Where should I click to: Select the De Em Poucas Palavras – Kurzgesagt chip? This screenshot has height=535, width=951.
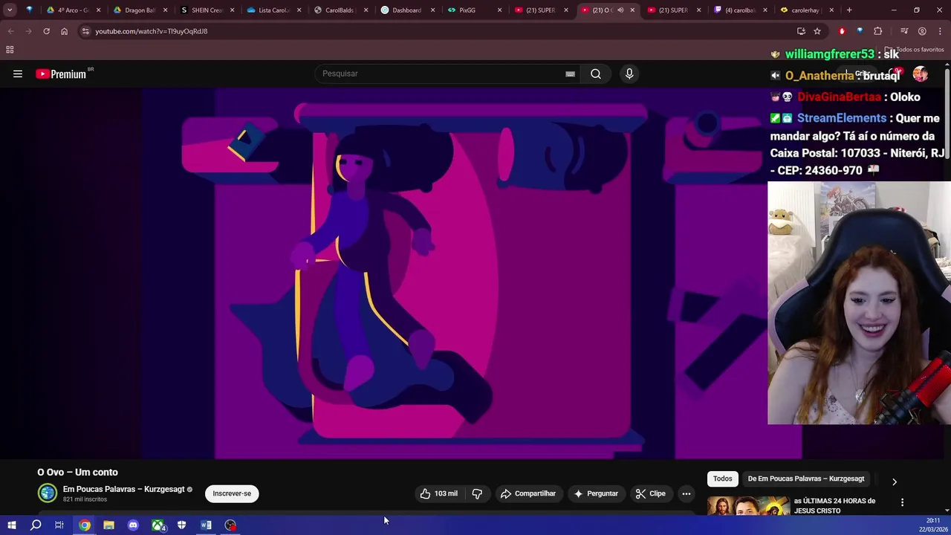click(806, 479)
